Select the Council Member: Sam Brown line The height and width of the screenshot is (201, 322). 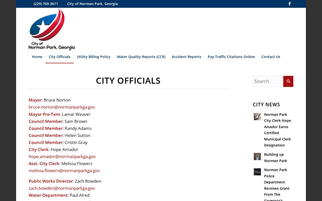click(58, 121)
